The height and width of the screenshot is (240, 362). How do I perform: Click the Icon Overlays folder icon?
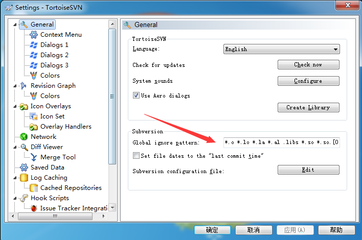24,106
